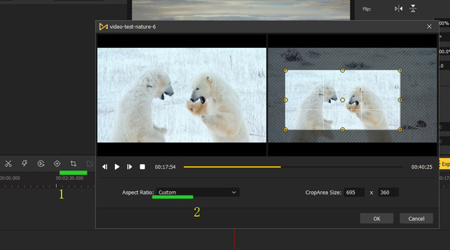Screen dimensions: 450x250
Task: Click the lightning speed tool icon
Action: click(x=24, y=163)
